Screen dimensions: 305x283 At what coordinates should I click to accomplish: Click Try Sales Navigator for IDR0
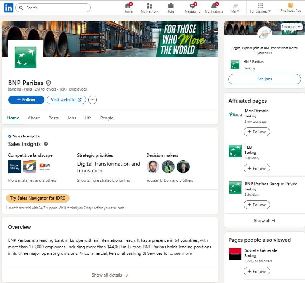coord(38,198)
